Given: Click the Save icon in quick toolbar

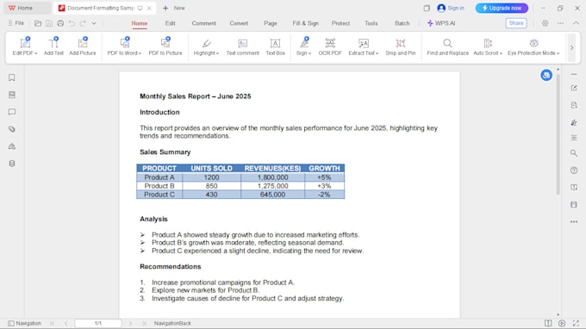Looking at the screenshot, I should point(49,23).
